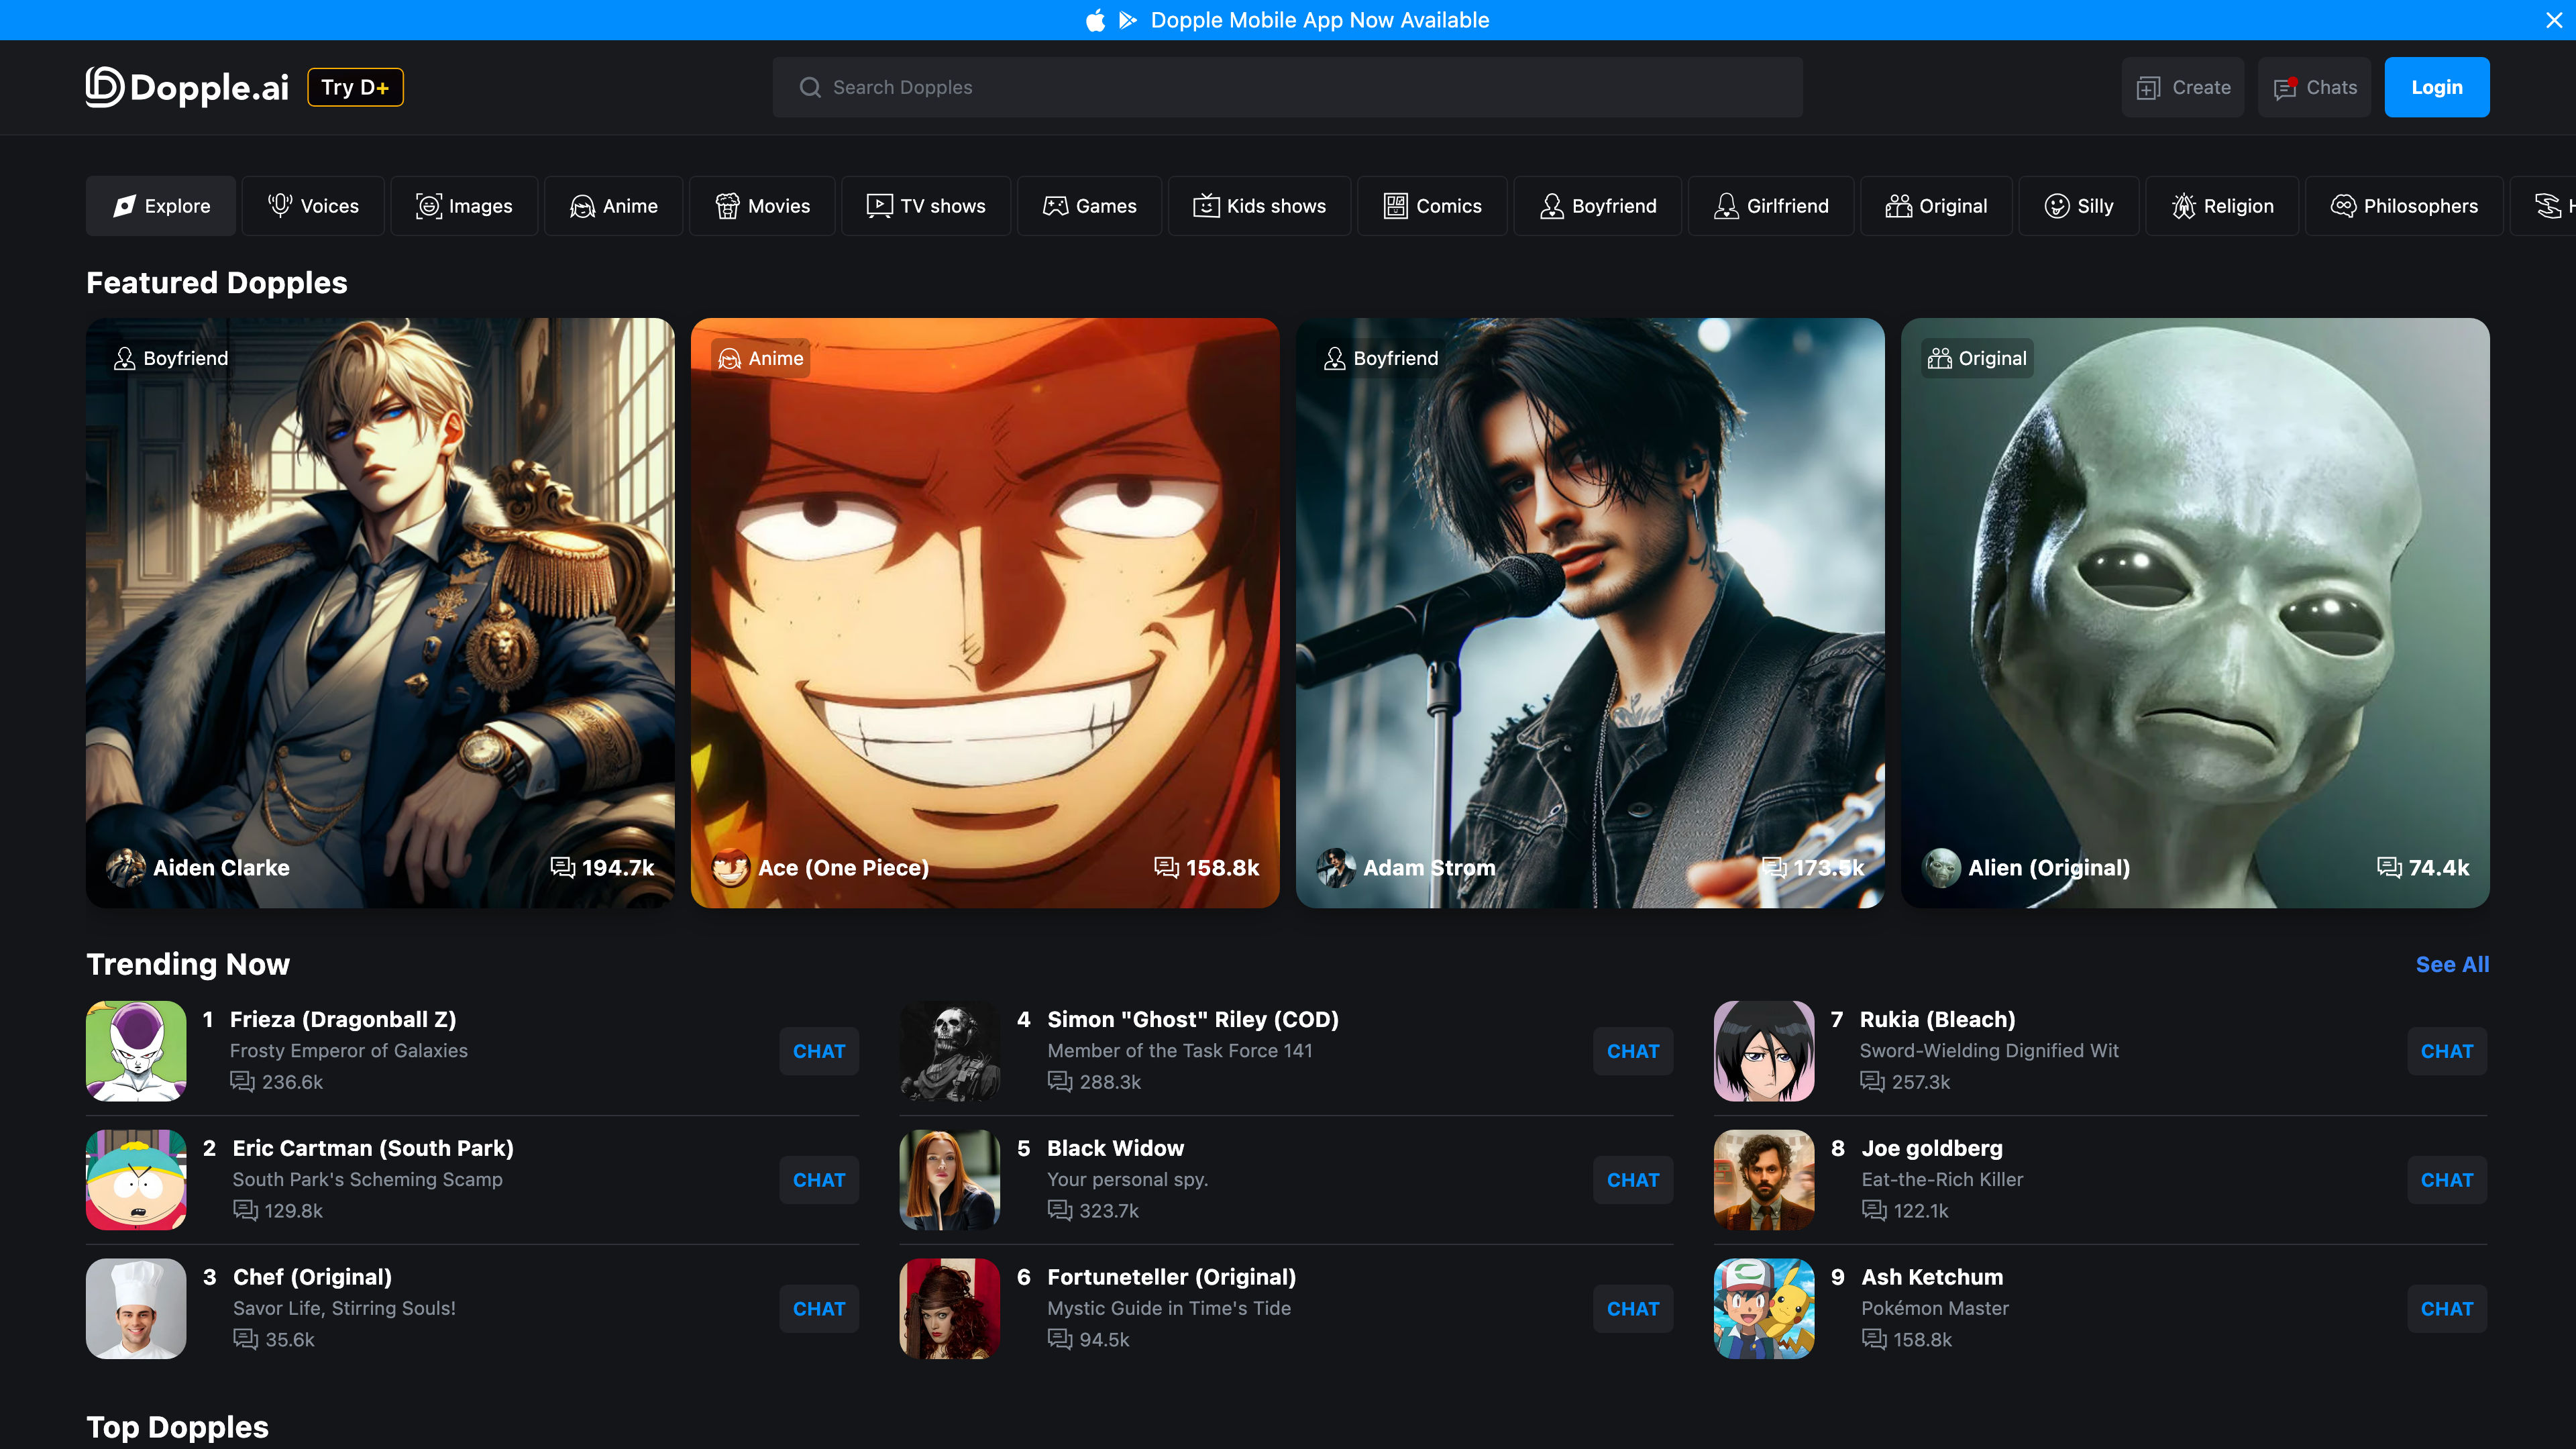Select the Kids shows category
2576x1449 pixels.
pos(1259,206)
